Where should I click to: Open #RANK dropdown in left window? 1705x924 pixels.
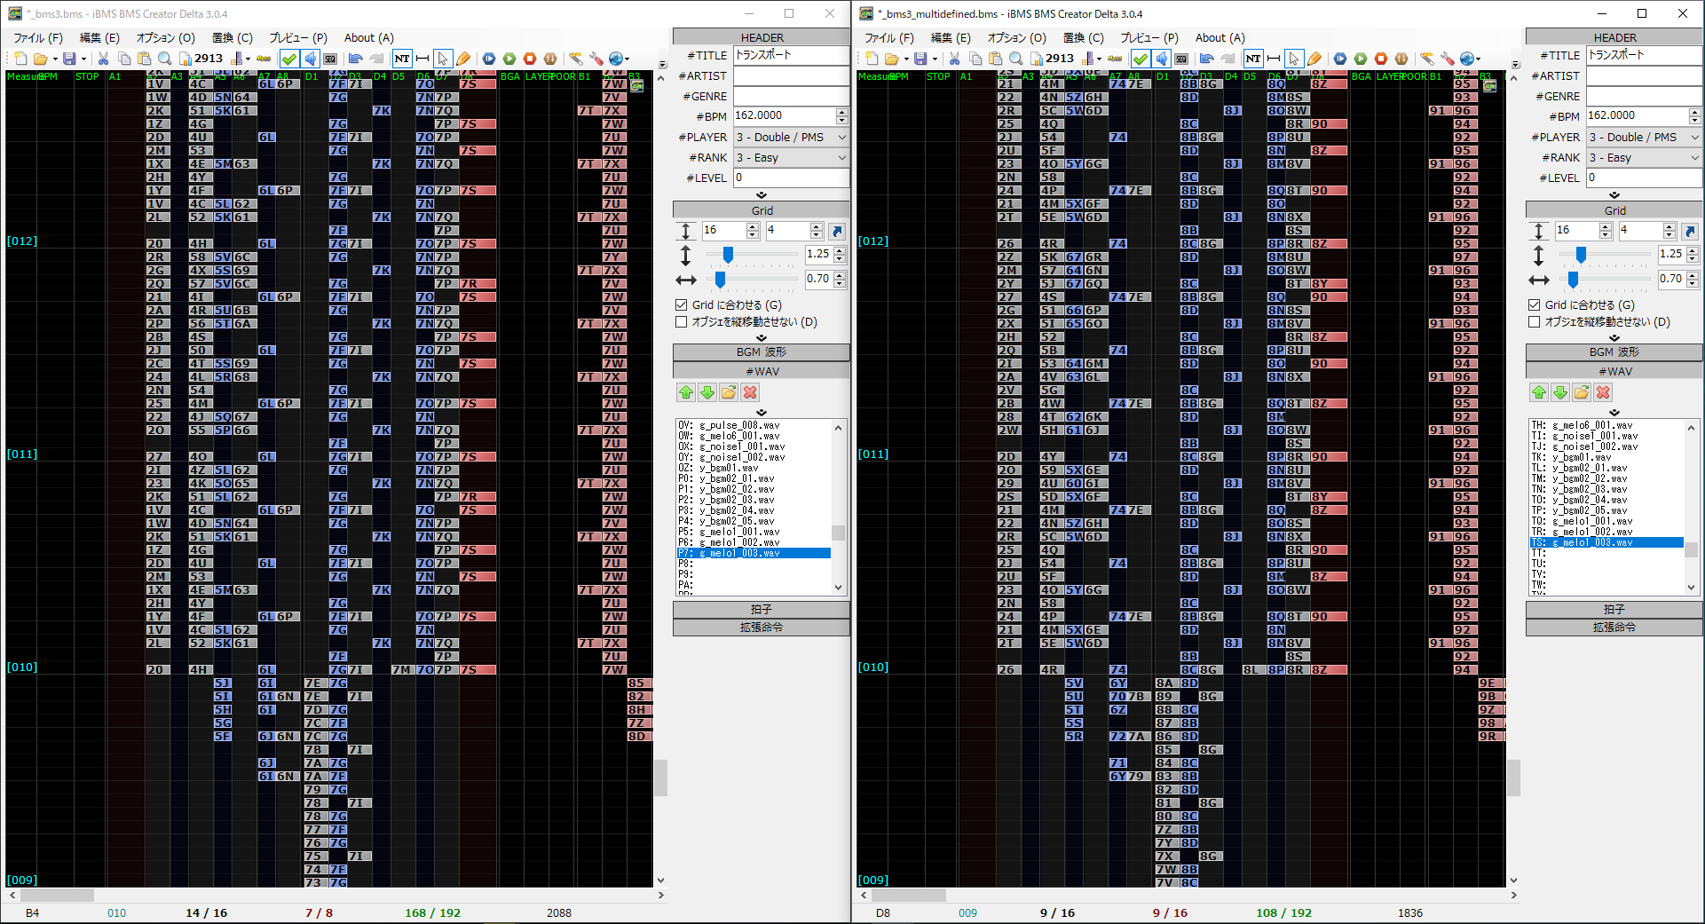[x=791, y=158]
